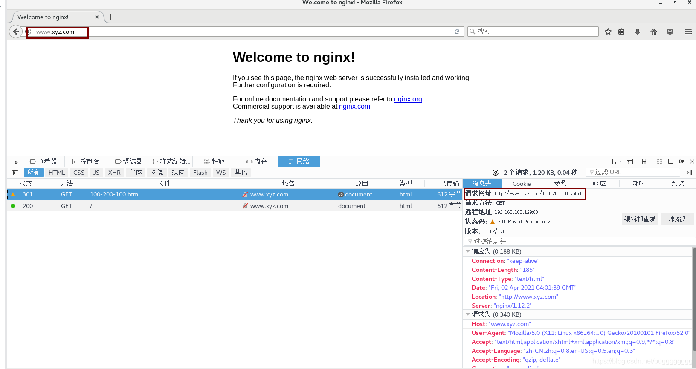Click the Pocket icon in toolbar
The height and width of the screenshot is (369, 696).
pyautogui.click(x=670, y=32)
